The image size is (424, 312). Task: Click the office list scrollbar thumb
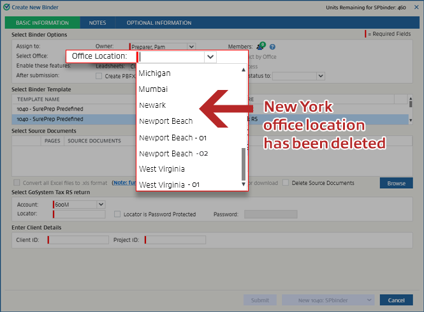244,164
